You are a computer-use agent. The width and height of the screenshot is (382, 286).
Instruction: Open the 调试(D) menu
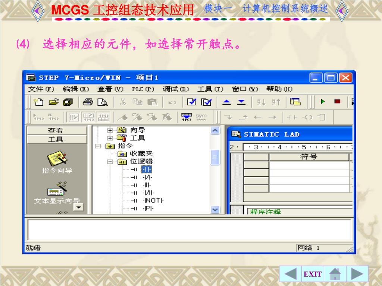click(176, 89)
